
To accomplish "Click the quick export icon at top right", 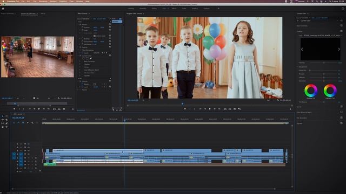I will (343, 9).
